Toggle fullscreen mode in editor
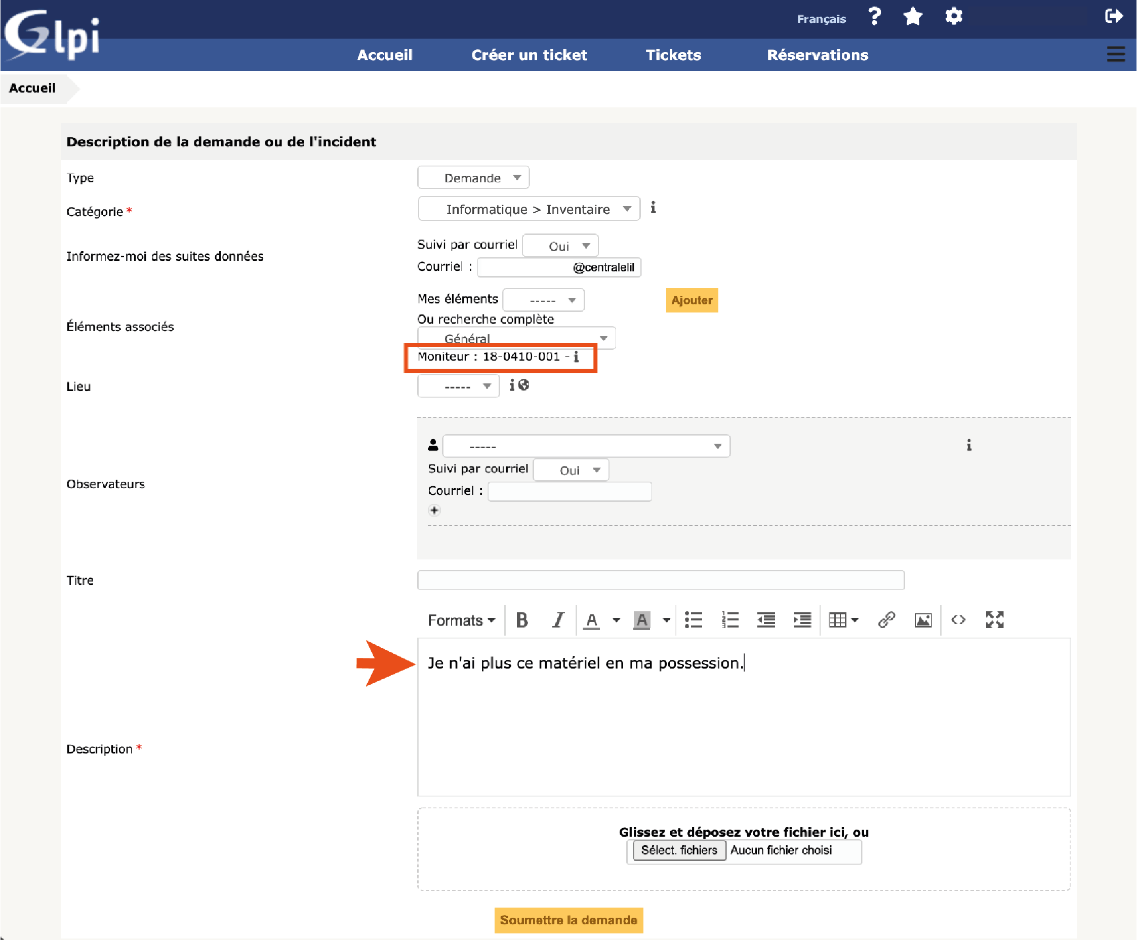 click(x=994, y=620)
